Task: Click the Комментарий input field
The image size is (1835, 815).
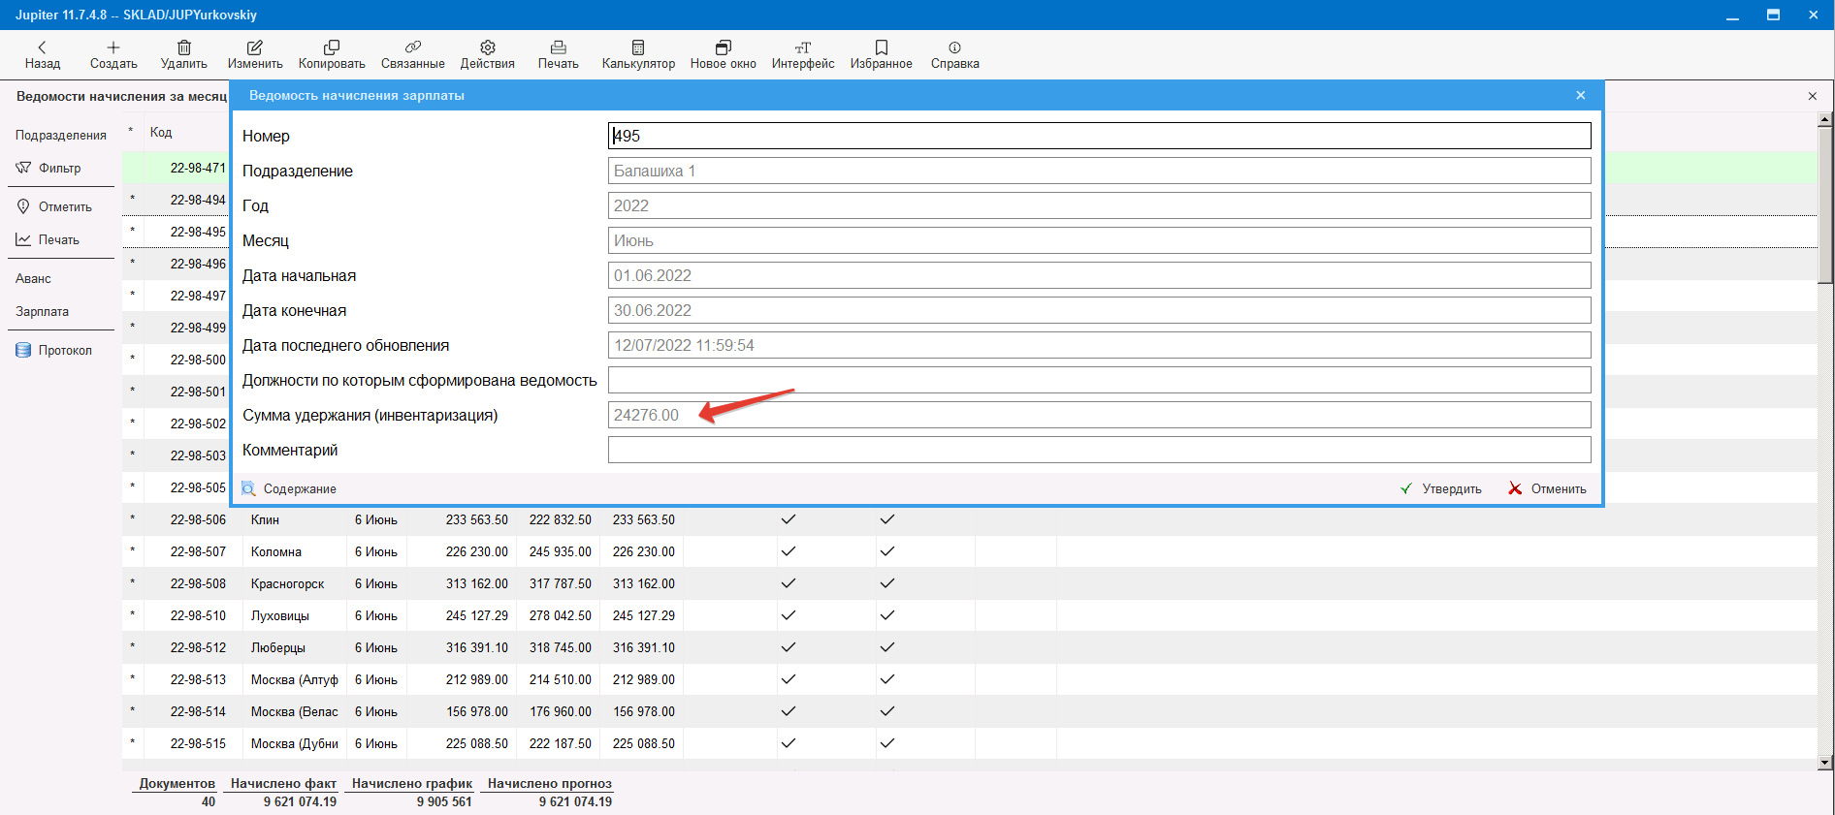Action: coord(1099,450)
